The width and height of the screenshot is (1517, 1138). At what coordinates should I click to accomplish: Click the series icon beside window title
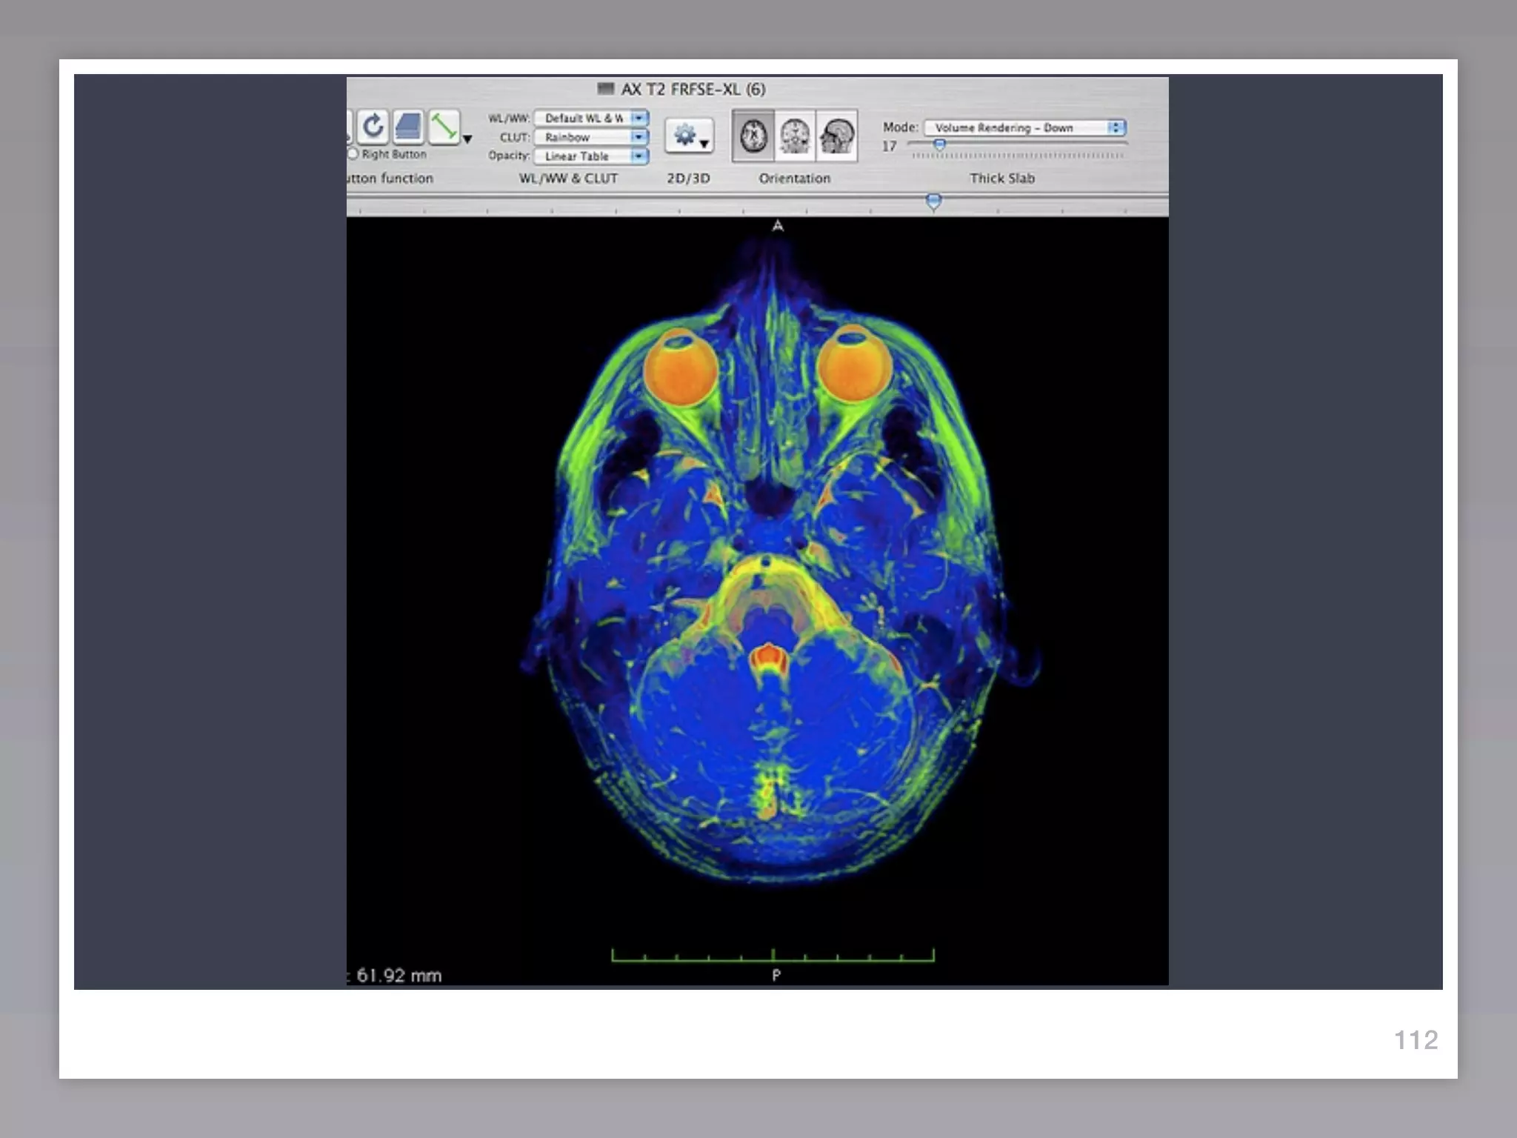click(606, 90)
